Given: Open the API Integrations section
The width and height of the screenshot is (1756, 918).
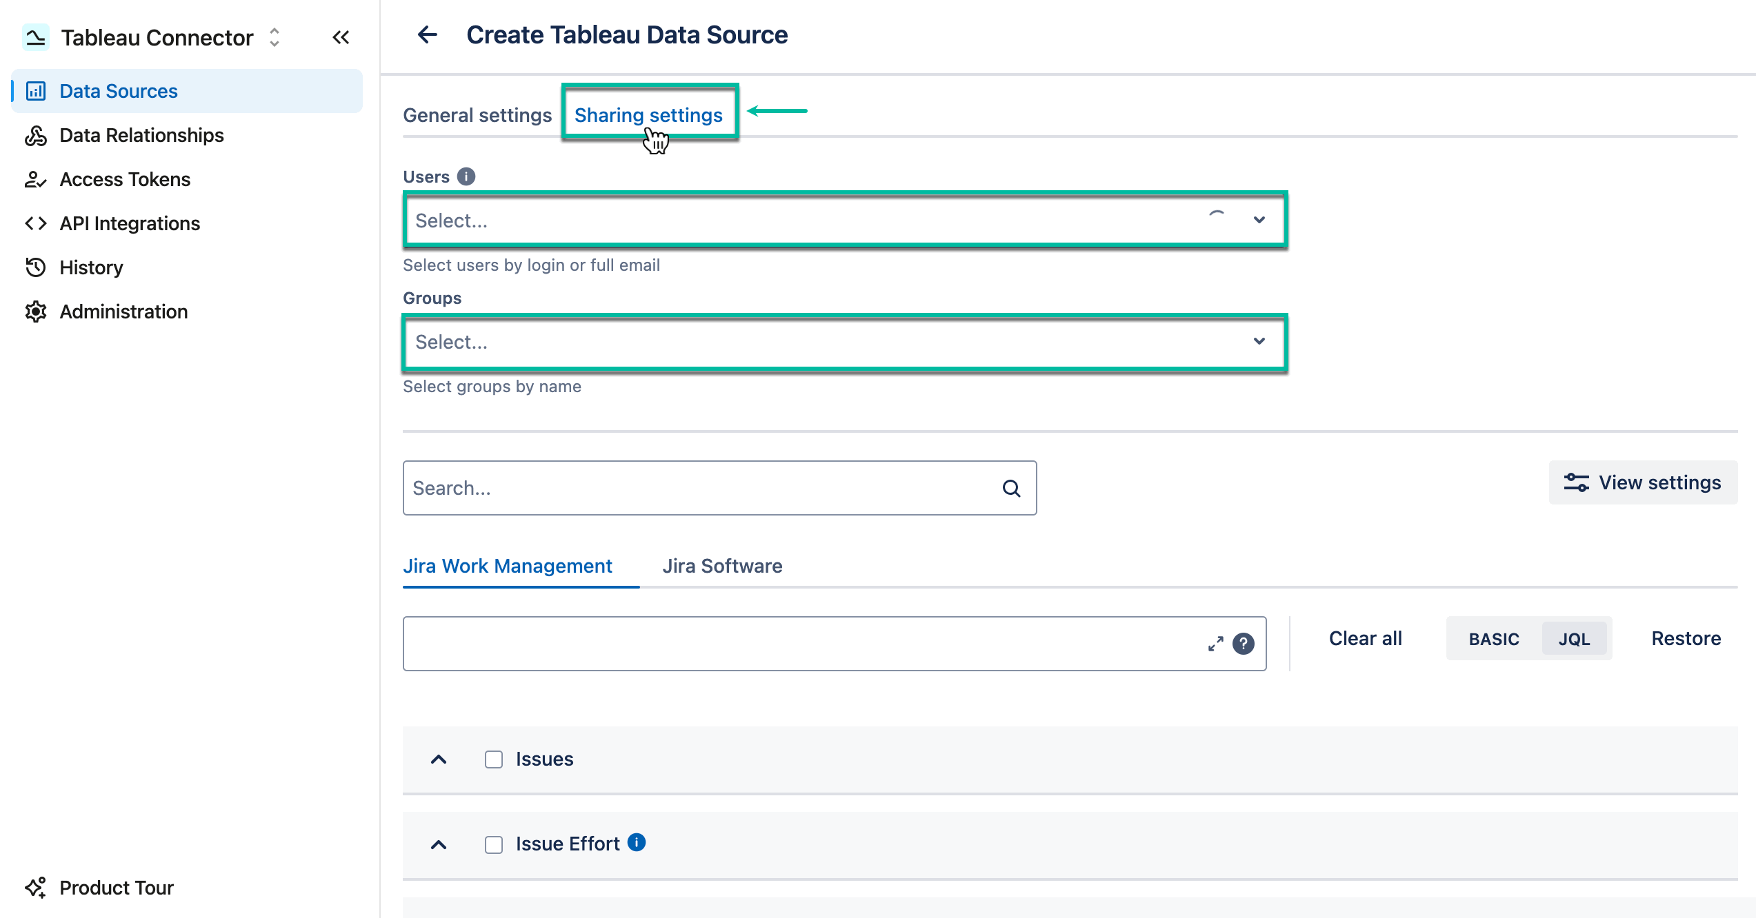Looking at the screenshot, I should click(x=130, y=223).
